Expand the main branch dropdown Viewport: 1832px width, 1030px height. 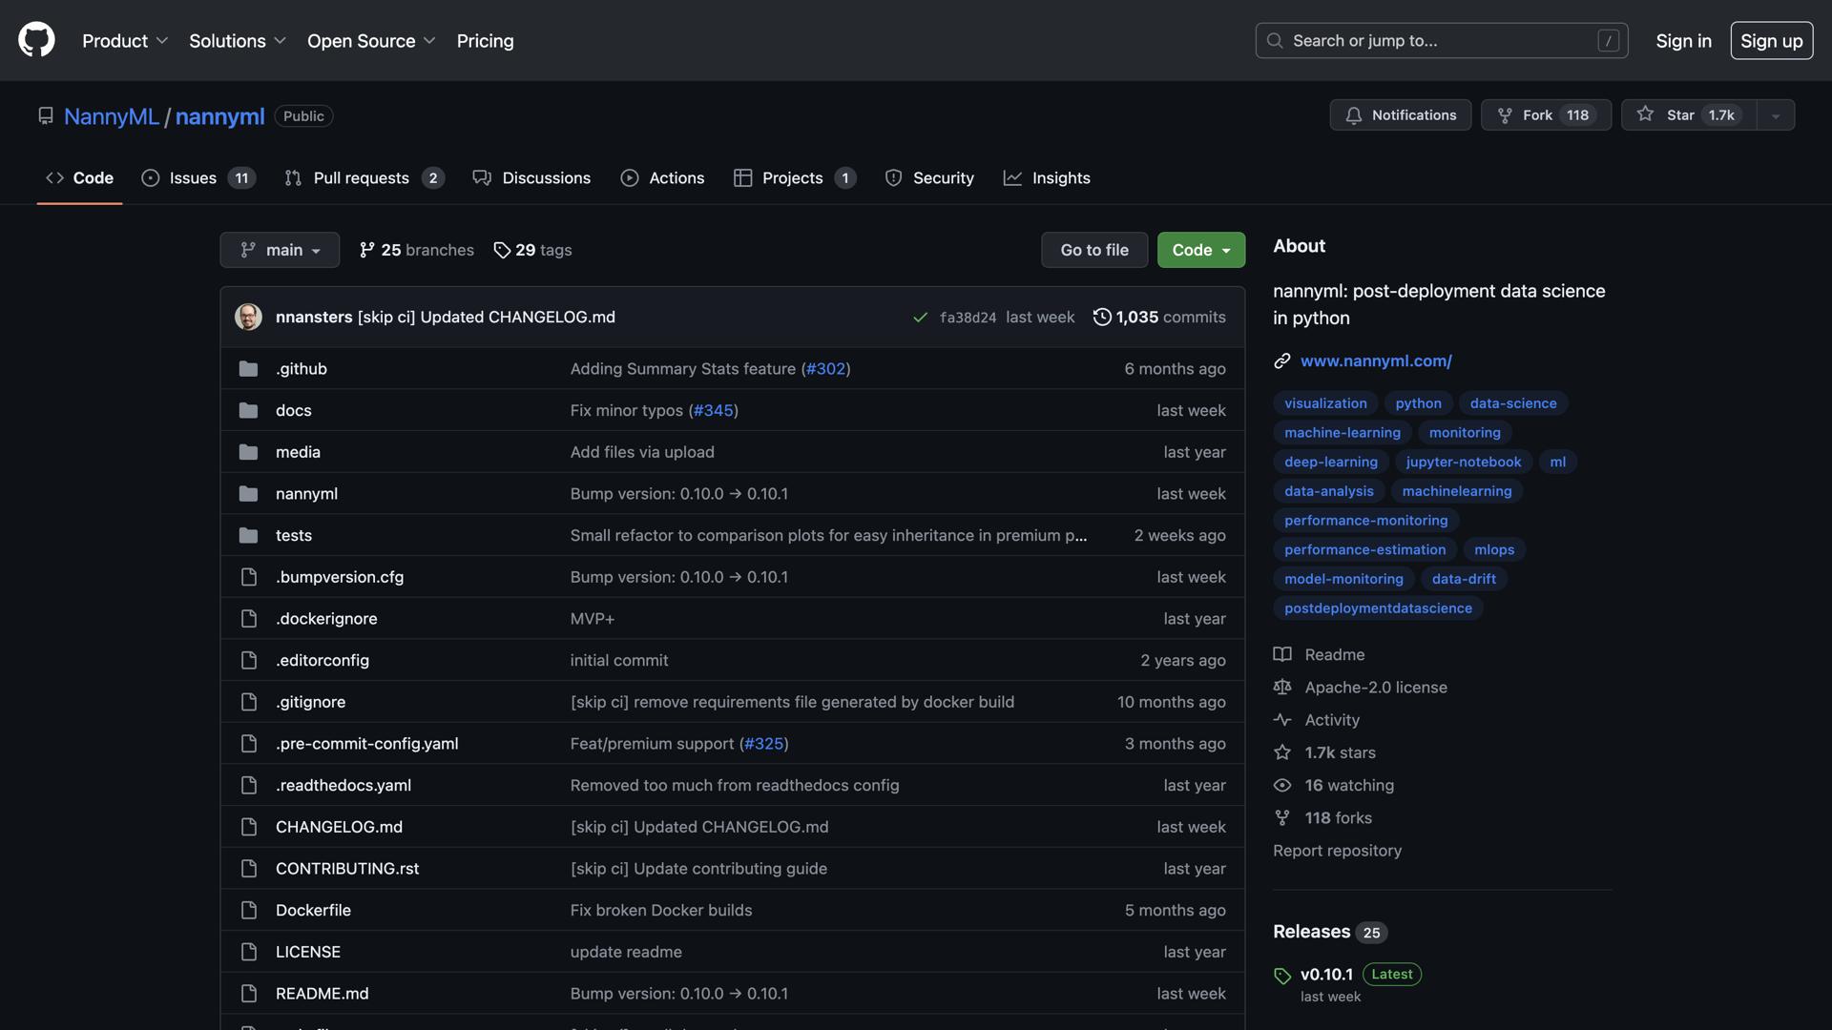pos(280,250)
